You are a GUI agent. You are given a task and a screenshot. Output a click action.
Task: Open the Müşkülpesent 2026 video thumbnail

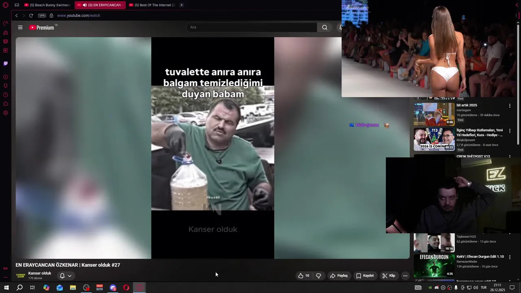coord(434,139)
